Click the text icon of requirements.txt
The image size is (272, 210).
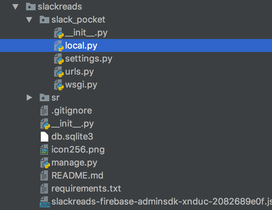pyautogui.click(x=44, y=188)
